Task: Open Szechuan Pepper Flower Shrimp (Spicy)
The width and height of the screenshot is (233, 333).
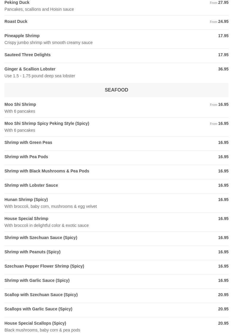Action: pyautogui.click(x=44, y=266)
